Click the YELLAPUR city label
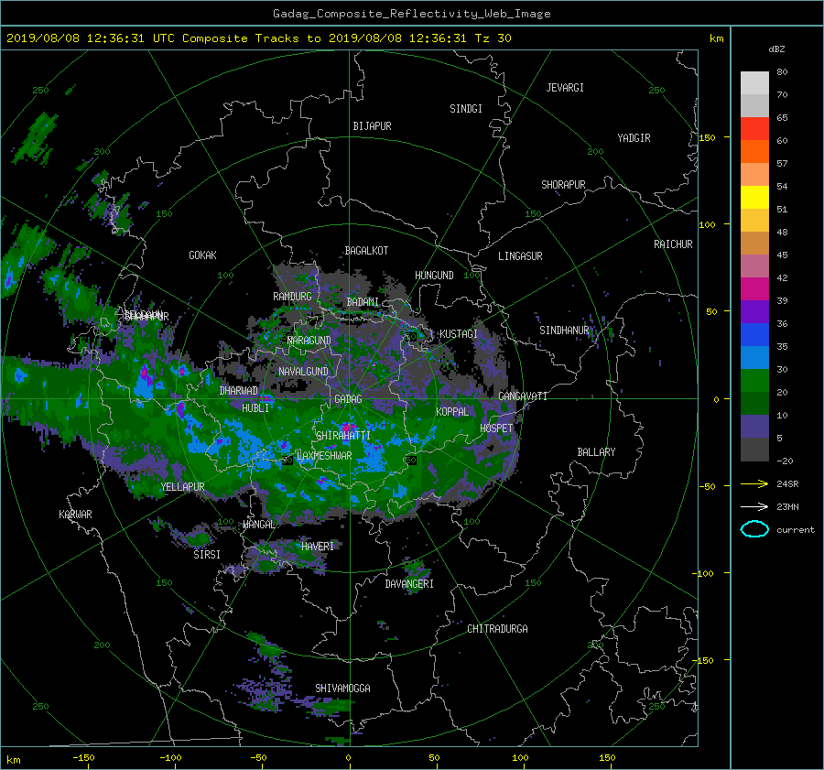The width and height of the screenshot is (824, 770). pos(182,487)
